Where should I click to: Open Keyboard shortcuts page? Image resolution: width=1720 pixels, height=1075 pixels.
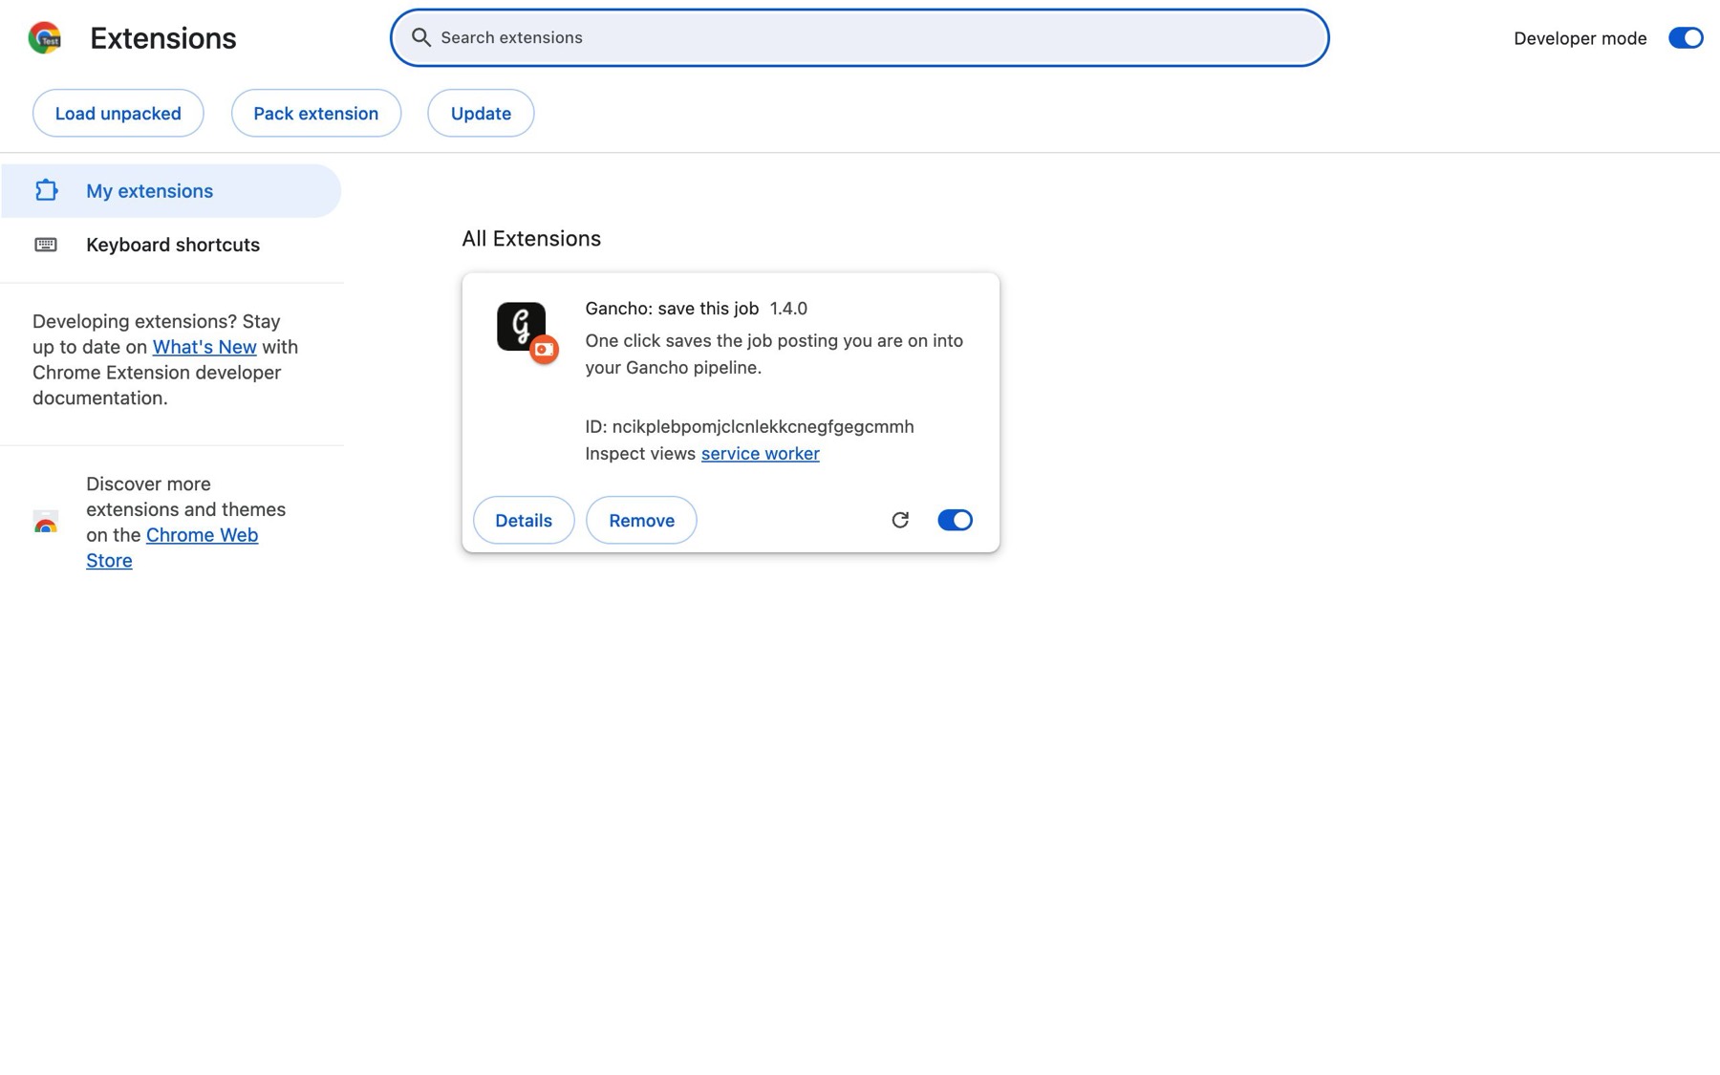click(x=171, y=245)
